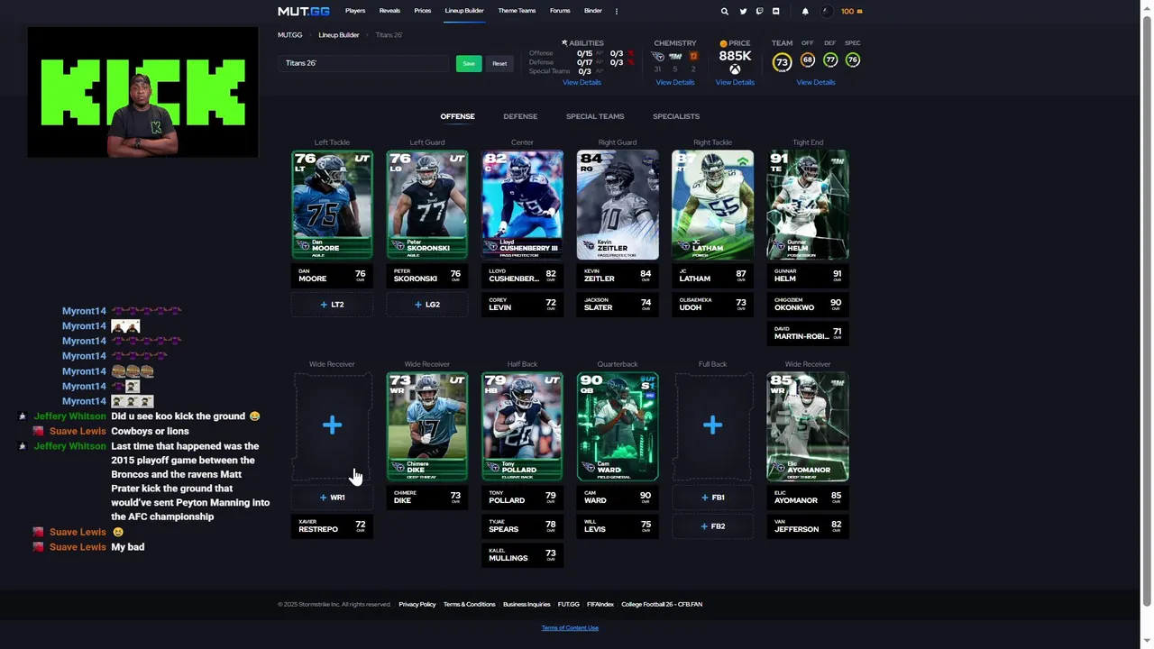Click the +WR1 add slot button

pos(332,498)
